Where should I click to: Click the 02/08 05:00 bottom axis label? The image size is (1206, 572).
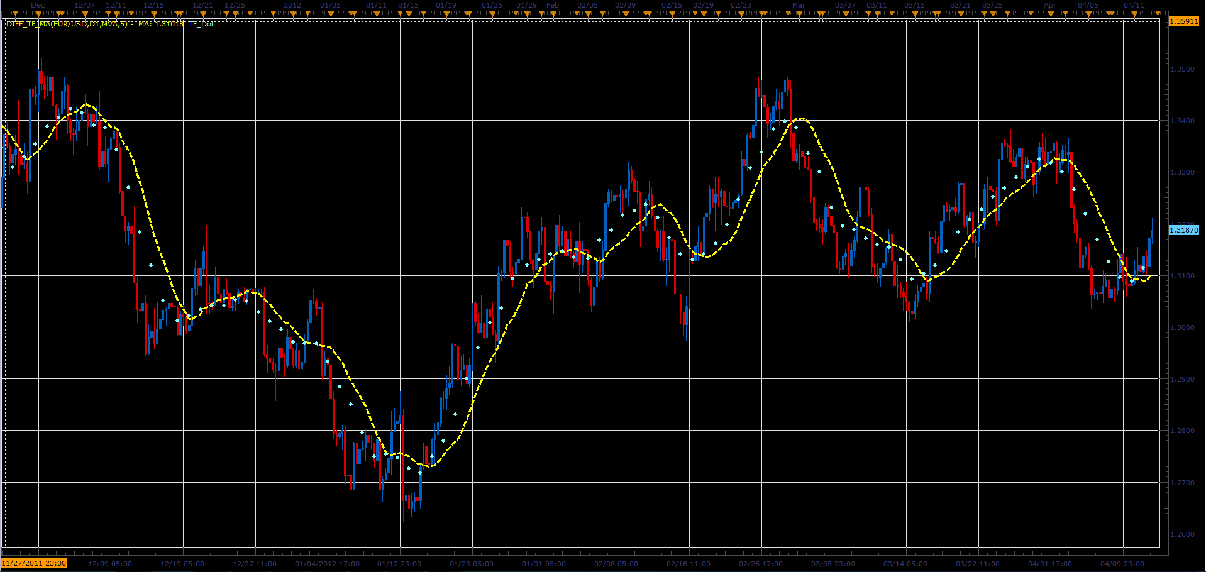click(x=616, y=564)
